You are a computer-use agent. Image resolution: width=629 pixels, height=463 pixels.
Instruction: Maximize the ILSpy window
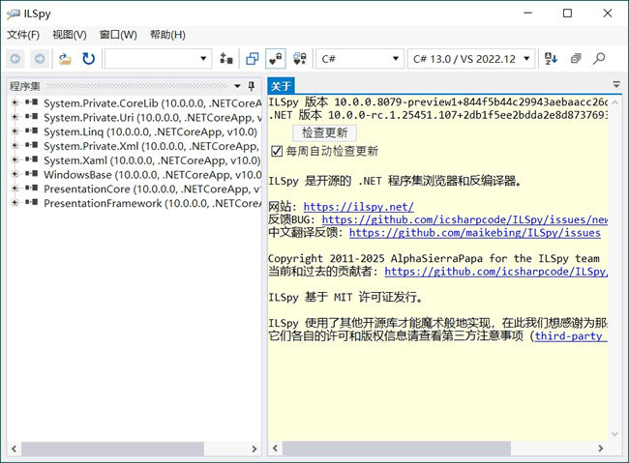567,14
